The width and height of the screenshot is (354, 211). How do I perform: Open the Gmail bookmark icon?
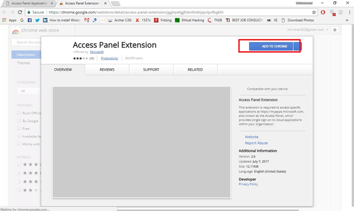(x=87, y=20)
